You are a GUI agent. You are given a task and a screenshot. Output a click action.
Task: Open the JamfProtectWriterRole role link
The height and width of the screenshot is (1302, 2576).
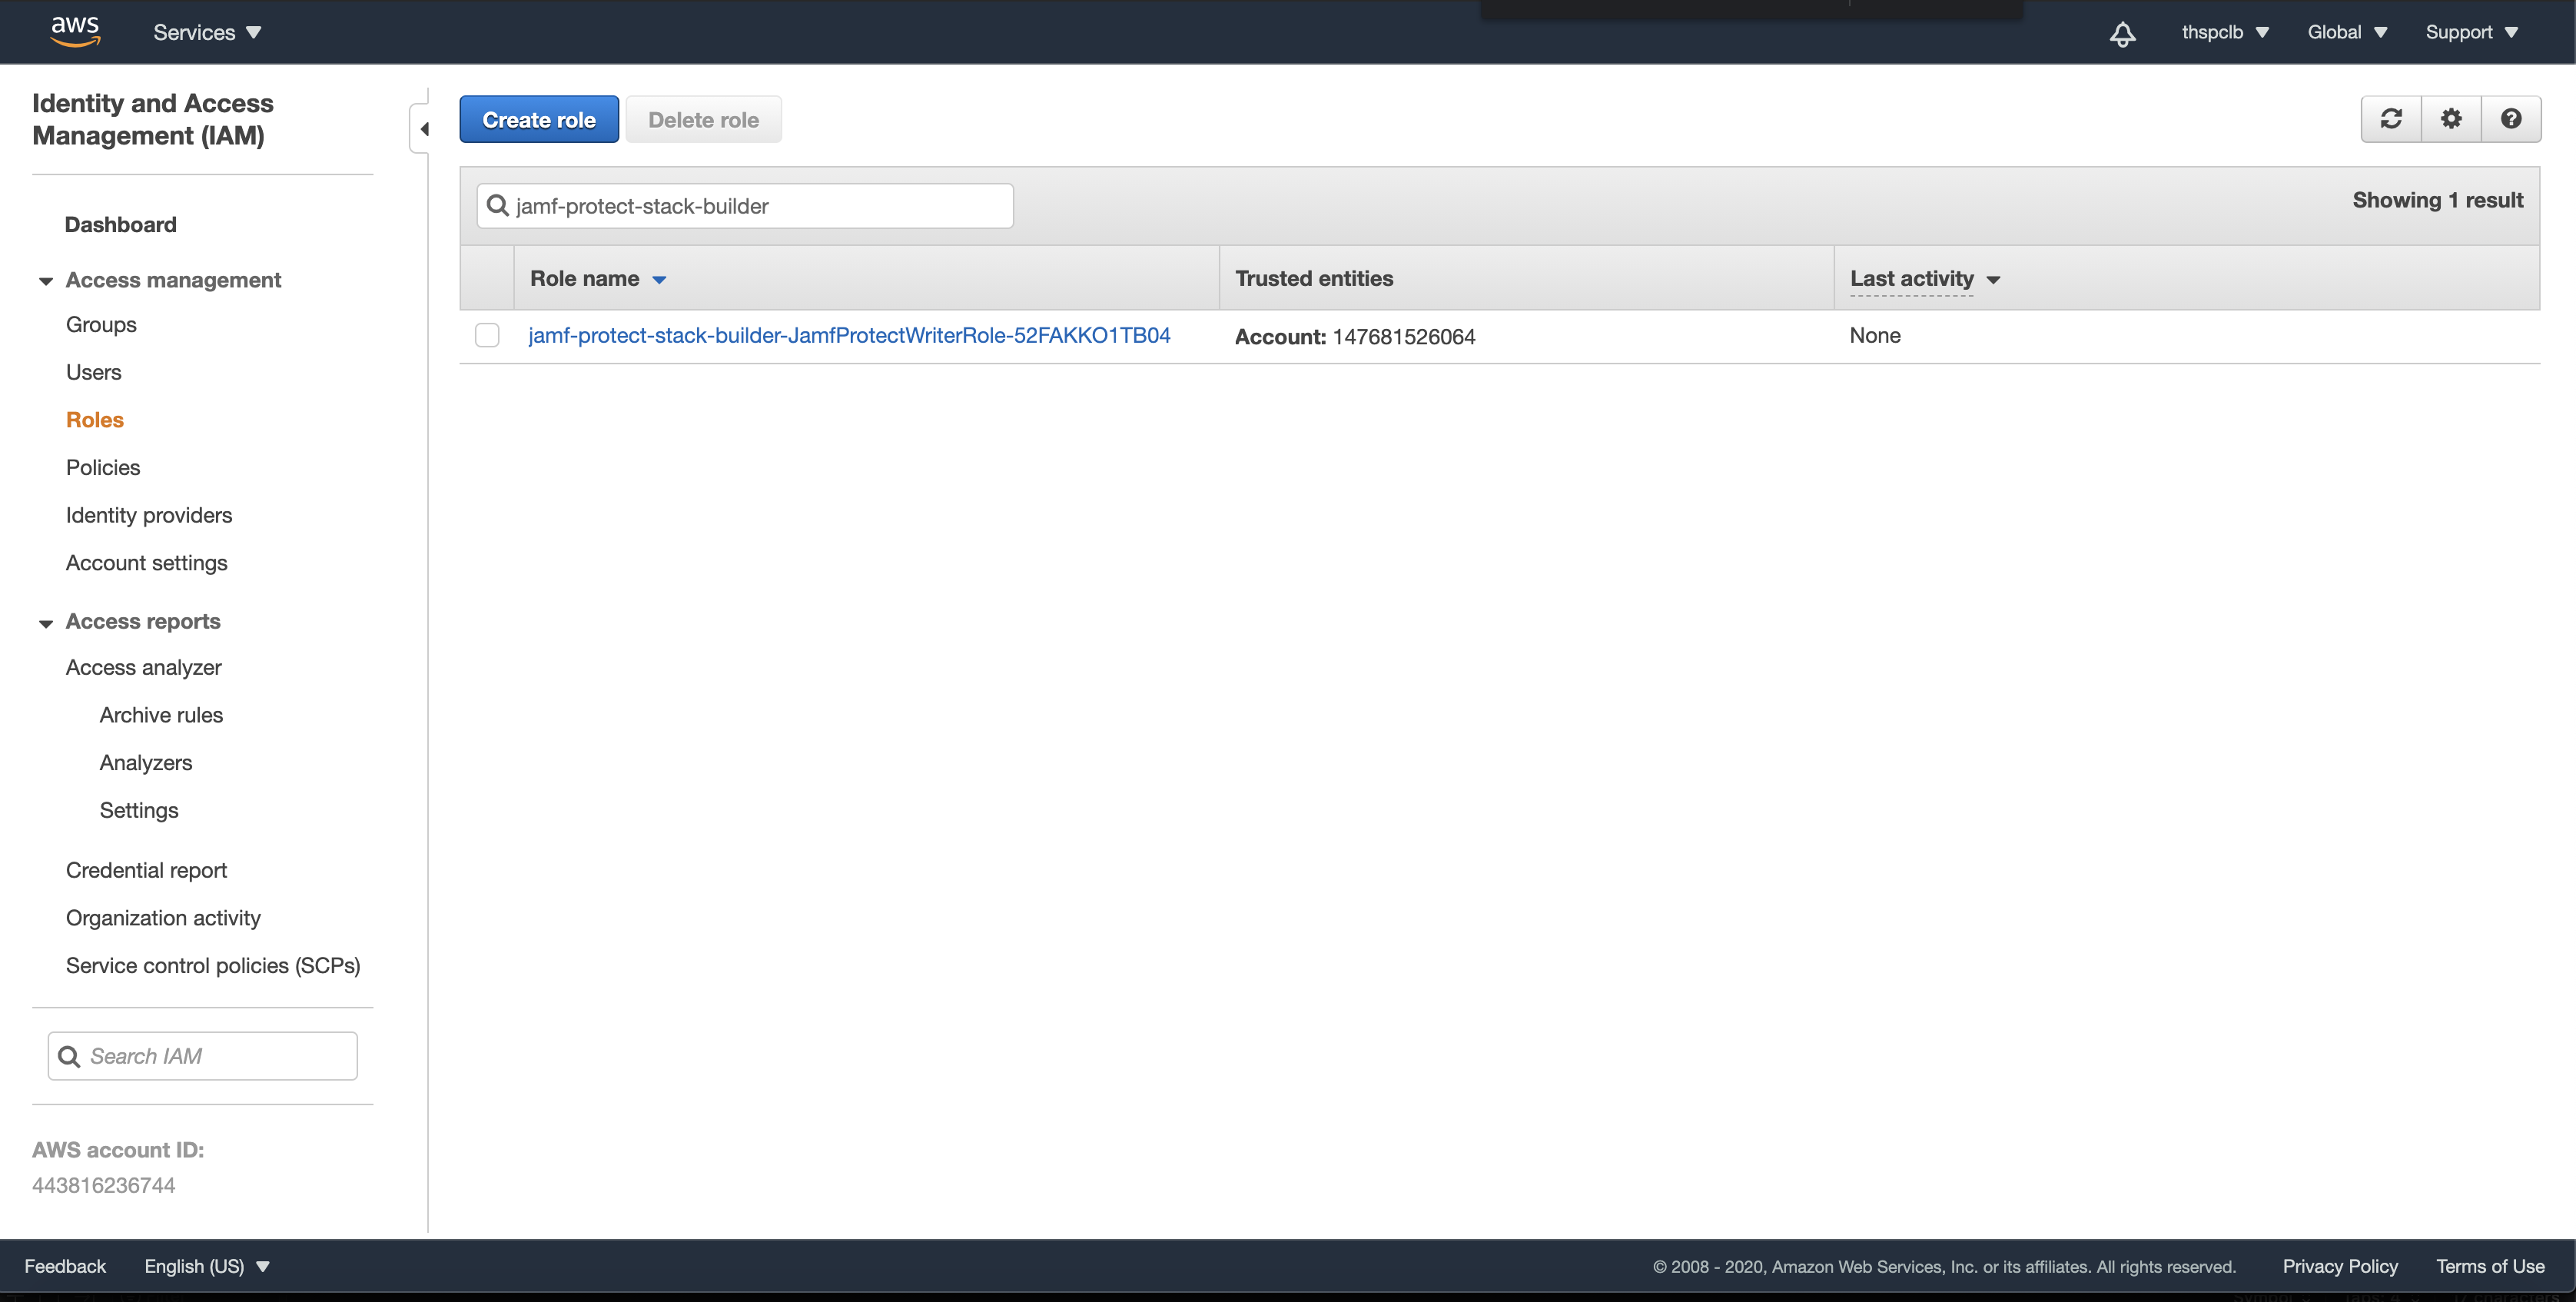pyautogui.click(x=849, y=335)
